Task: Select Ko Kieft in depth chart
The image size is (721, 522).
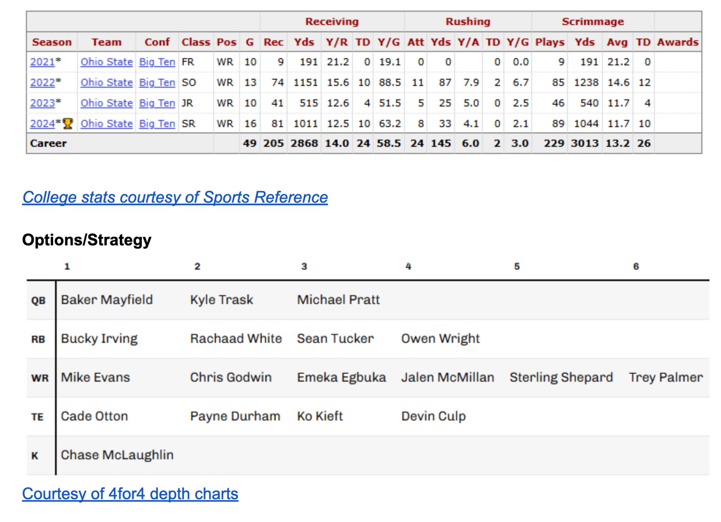Action: click(x=320, y=416)
